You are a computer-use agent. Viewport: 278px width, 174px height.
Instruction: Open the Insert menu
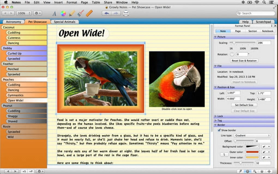[x=58, y=2]
